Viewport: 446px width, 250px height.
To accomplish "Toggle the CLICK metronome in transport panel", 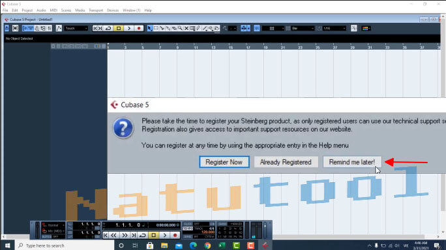I will pos(188,224).
